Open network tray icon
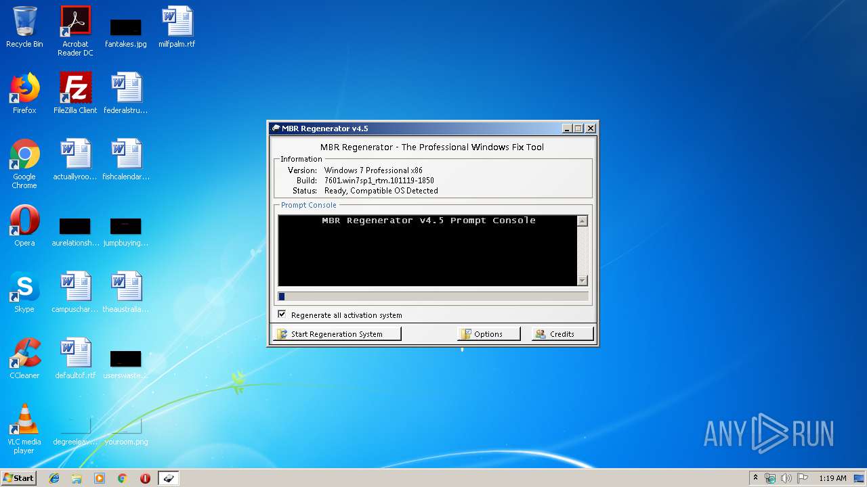The image size is (867, 487). click(770, 478)
